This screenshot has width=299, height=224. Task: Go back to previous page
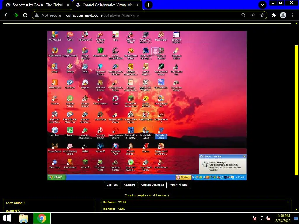coord(6,15)
